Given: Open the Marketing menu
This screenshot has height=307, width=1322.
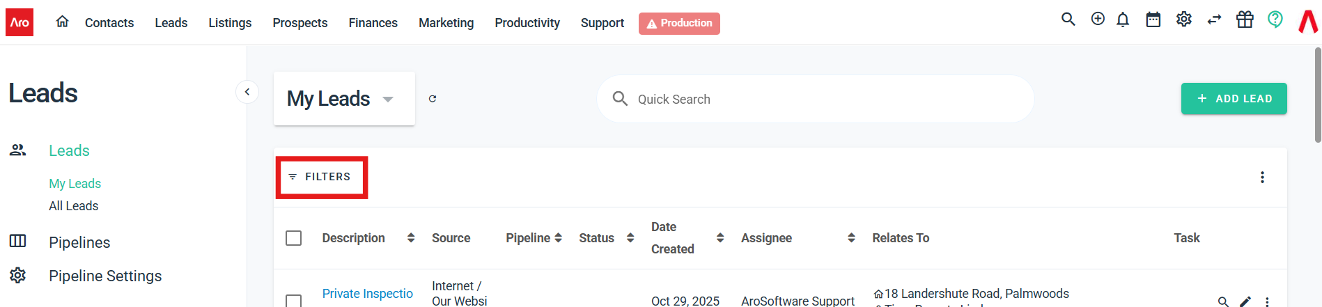Looking at the screenshot, I should [446, 23].
